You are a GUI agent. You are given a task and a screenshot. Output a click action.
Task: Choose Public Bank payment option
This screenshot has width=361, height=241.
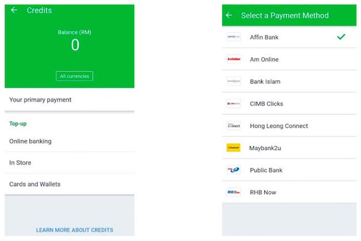[x=289, y=170]
